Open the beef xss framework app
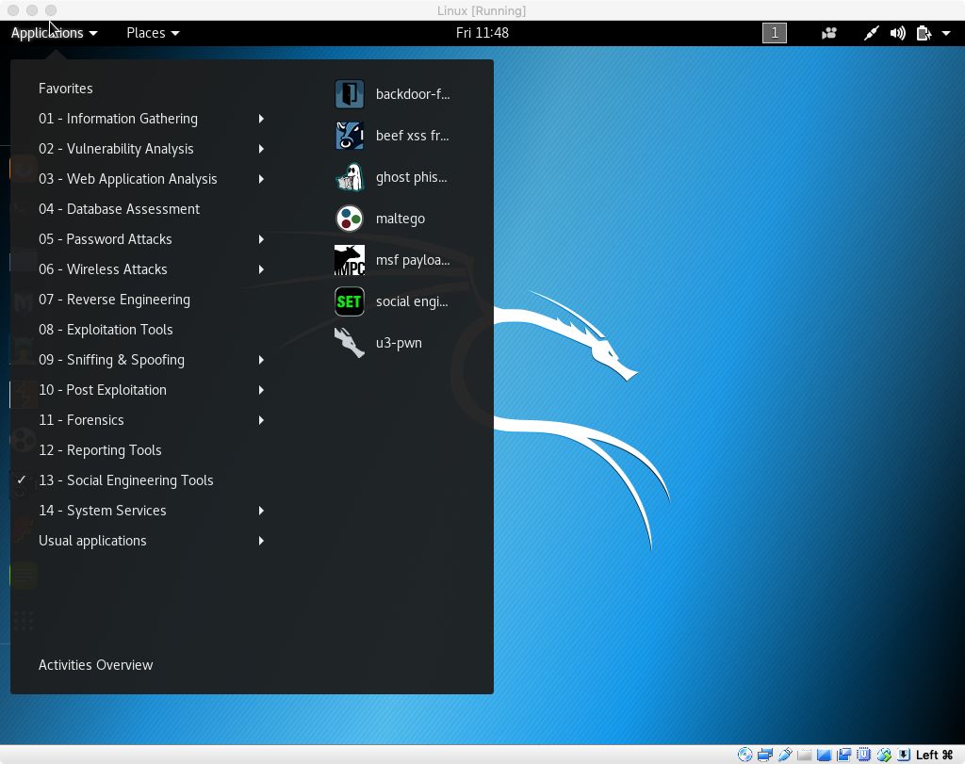The image size is (965, 764). click(x=392, y=136)
